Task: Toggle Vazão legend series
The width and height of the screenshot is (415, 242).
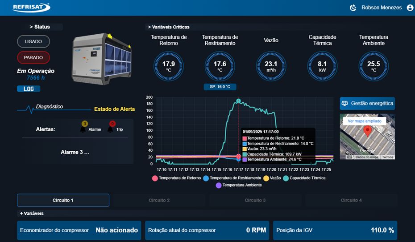Action: tap(272, 178)
